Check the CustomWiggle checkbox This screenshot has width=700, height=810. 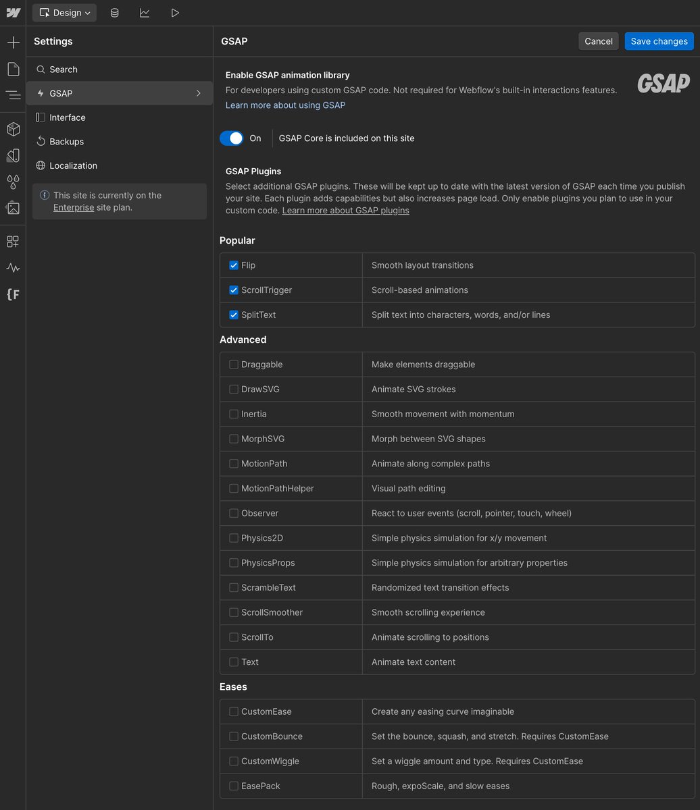pos(234,761)
